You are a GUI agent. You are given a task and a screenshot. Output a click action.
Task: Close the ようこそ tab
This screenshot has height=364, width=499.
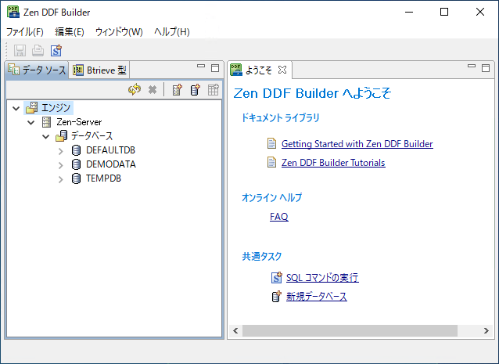(282, 70)
